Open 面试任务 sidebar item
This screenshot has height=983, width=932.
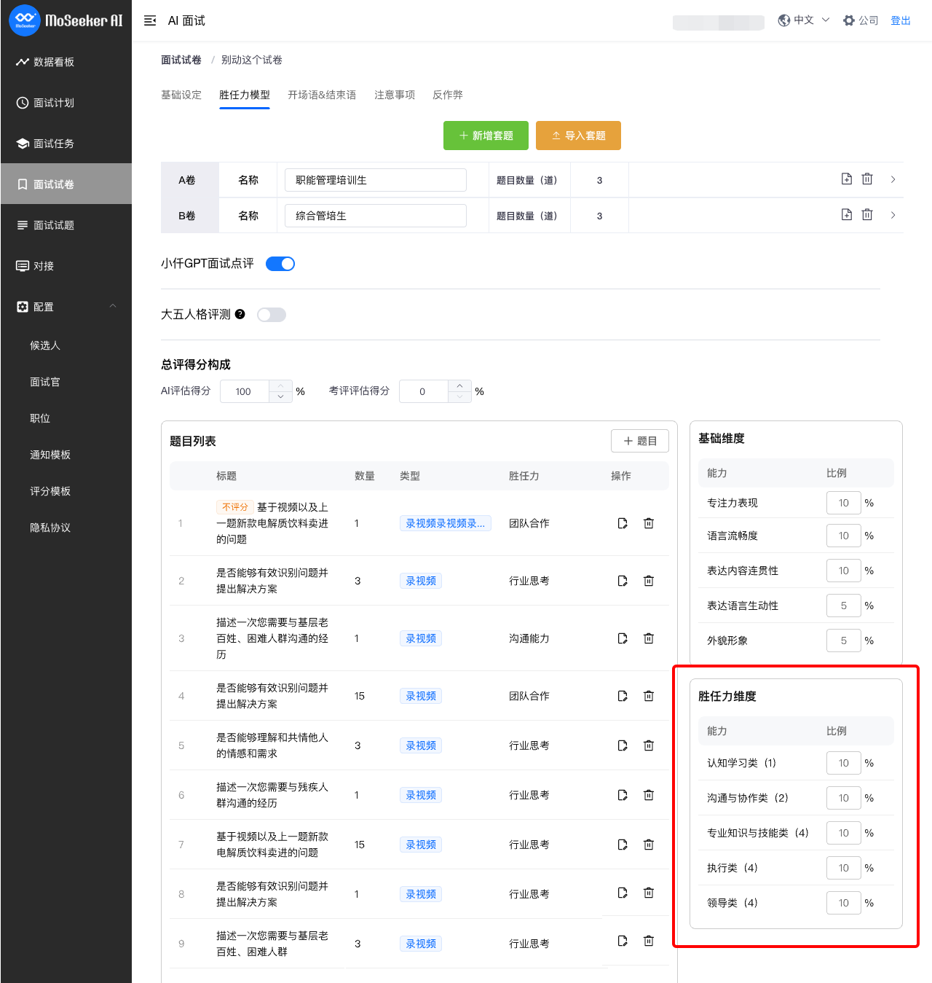[x=66, y=144]
